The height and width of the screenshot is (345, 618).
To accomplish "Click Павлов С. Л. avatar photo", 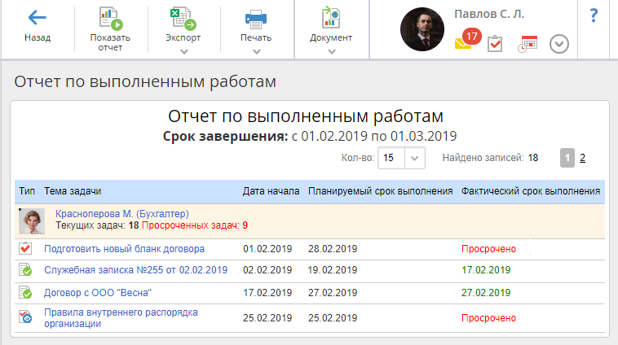I will coord(422,29).
